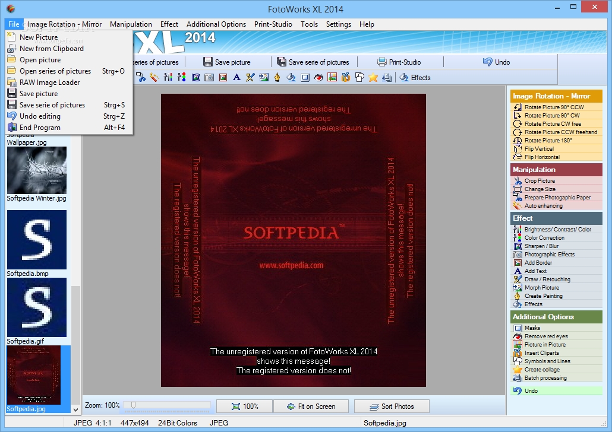Open Print-Studio from the toolbar
Viewport: 612px width, 432px height.
point(399,62)
